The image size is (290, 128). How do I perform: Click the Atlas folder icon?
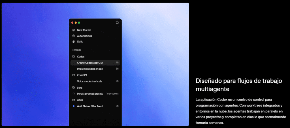click(x=74, y=100)
